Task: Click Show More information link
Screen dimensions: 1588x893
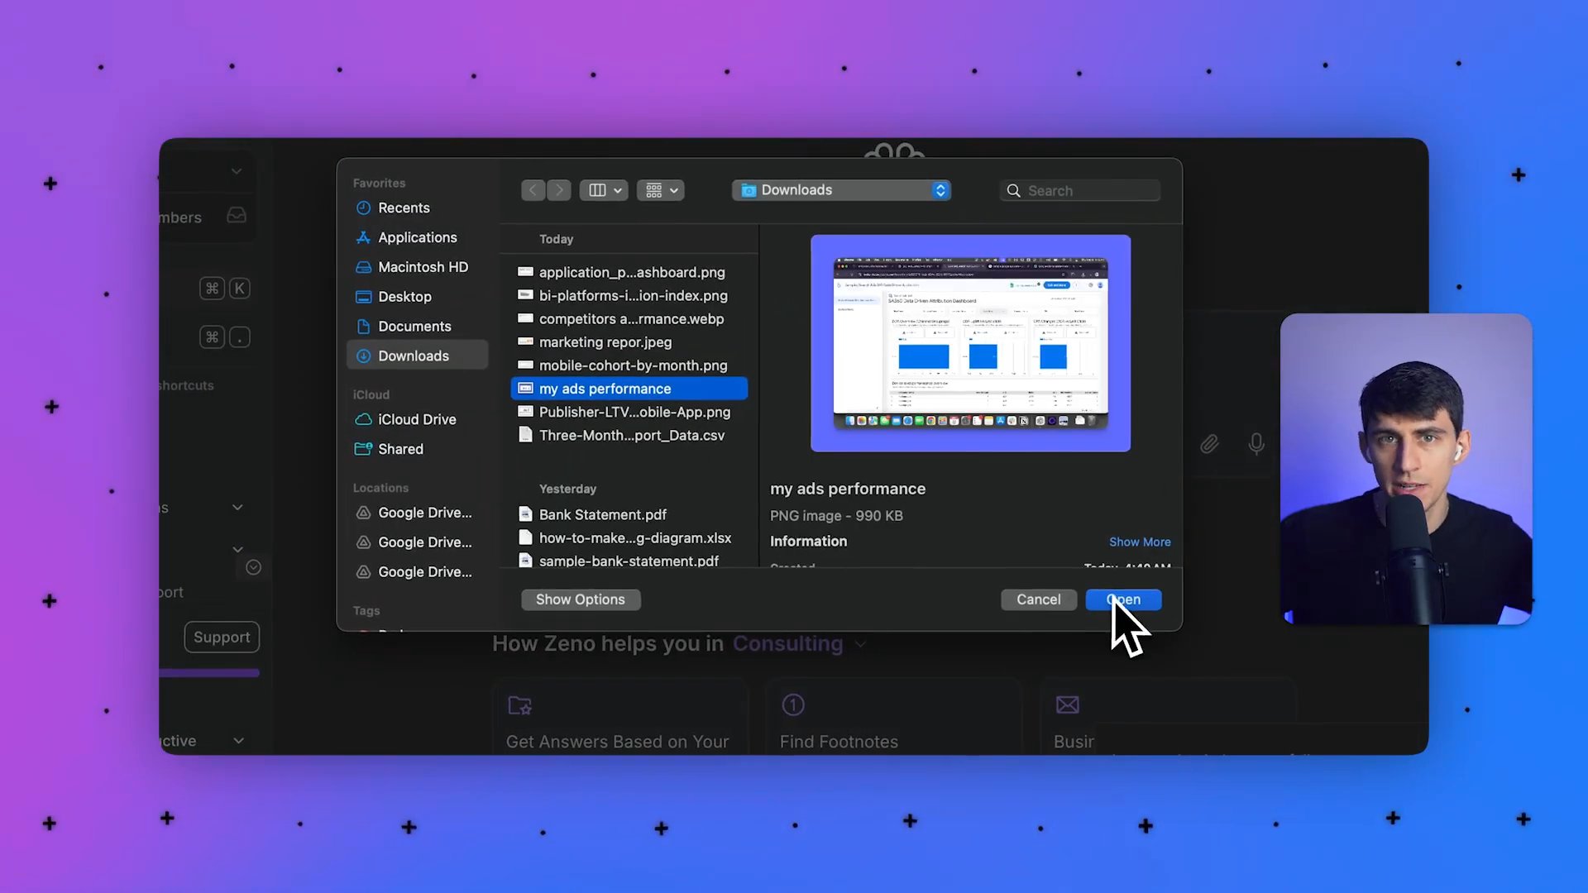Action: point(1139,542)
